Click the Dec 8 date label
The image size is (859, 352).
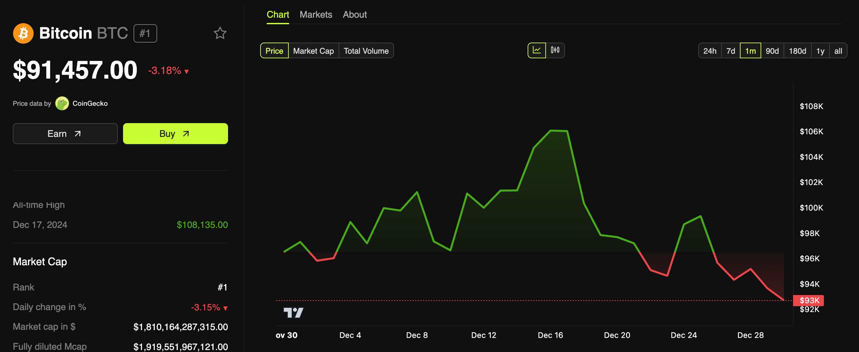(x=417, y=335)
